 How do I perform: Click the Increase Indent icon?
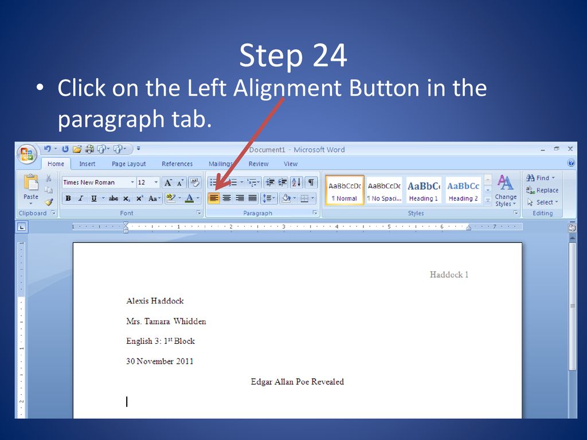point(283,182)
